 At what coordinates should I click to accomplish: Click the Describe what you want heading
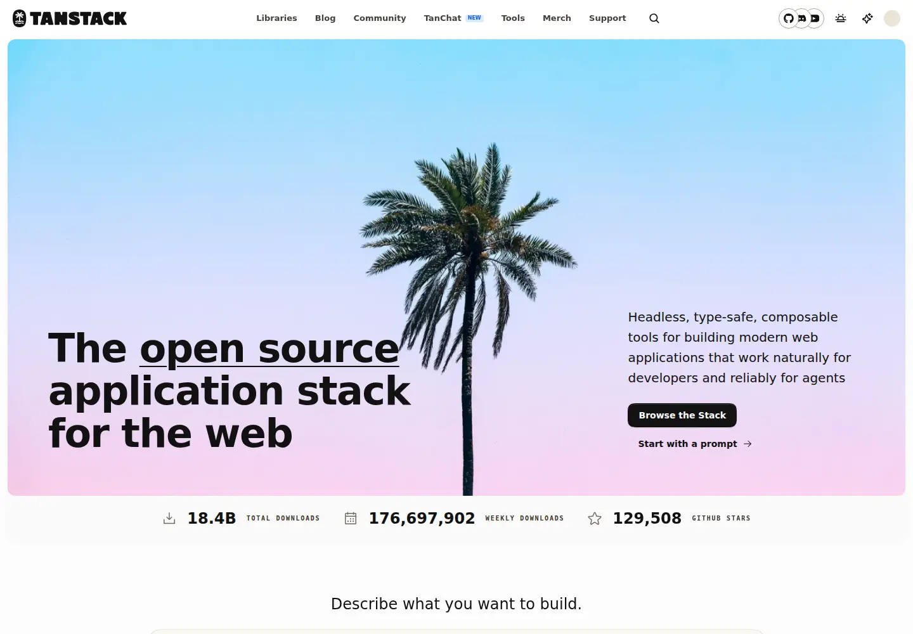pos(456,604)
